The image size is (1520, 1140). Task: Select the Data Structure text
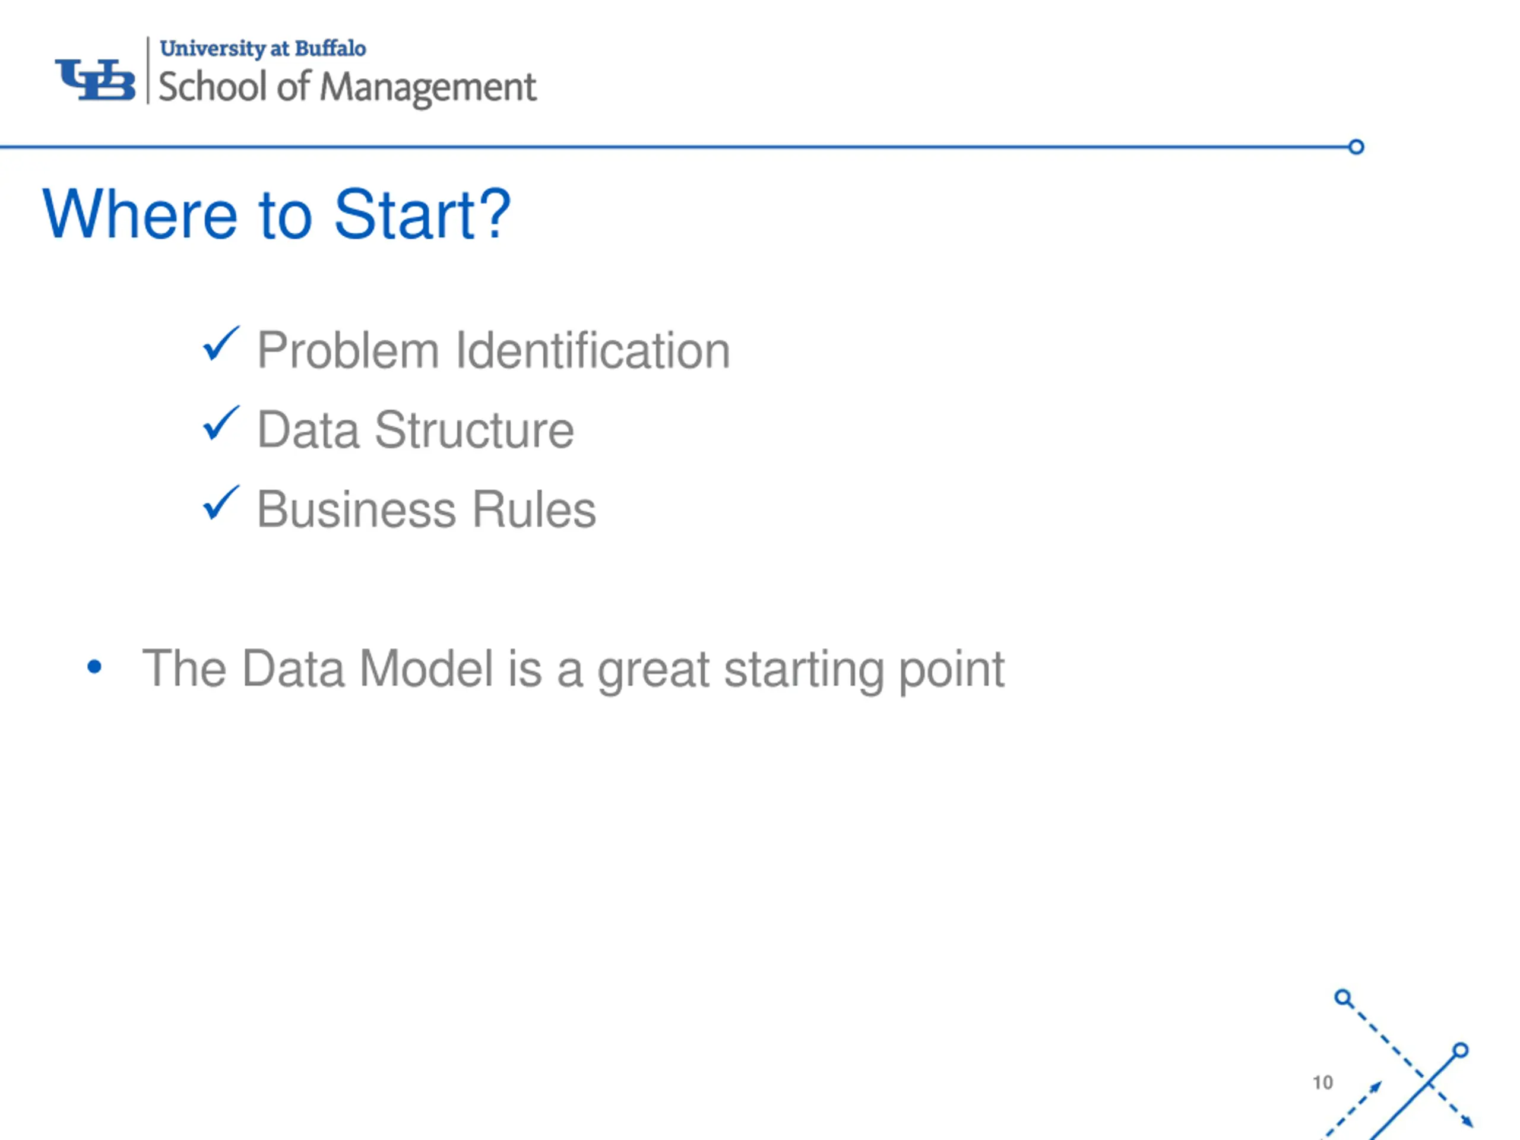tap(416, 430)
